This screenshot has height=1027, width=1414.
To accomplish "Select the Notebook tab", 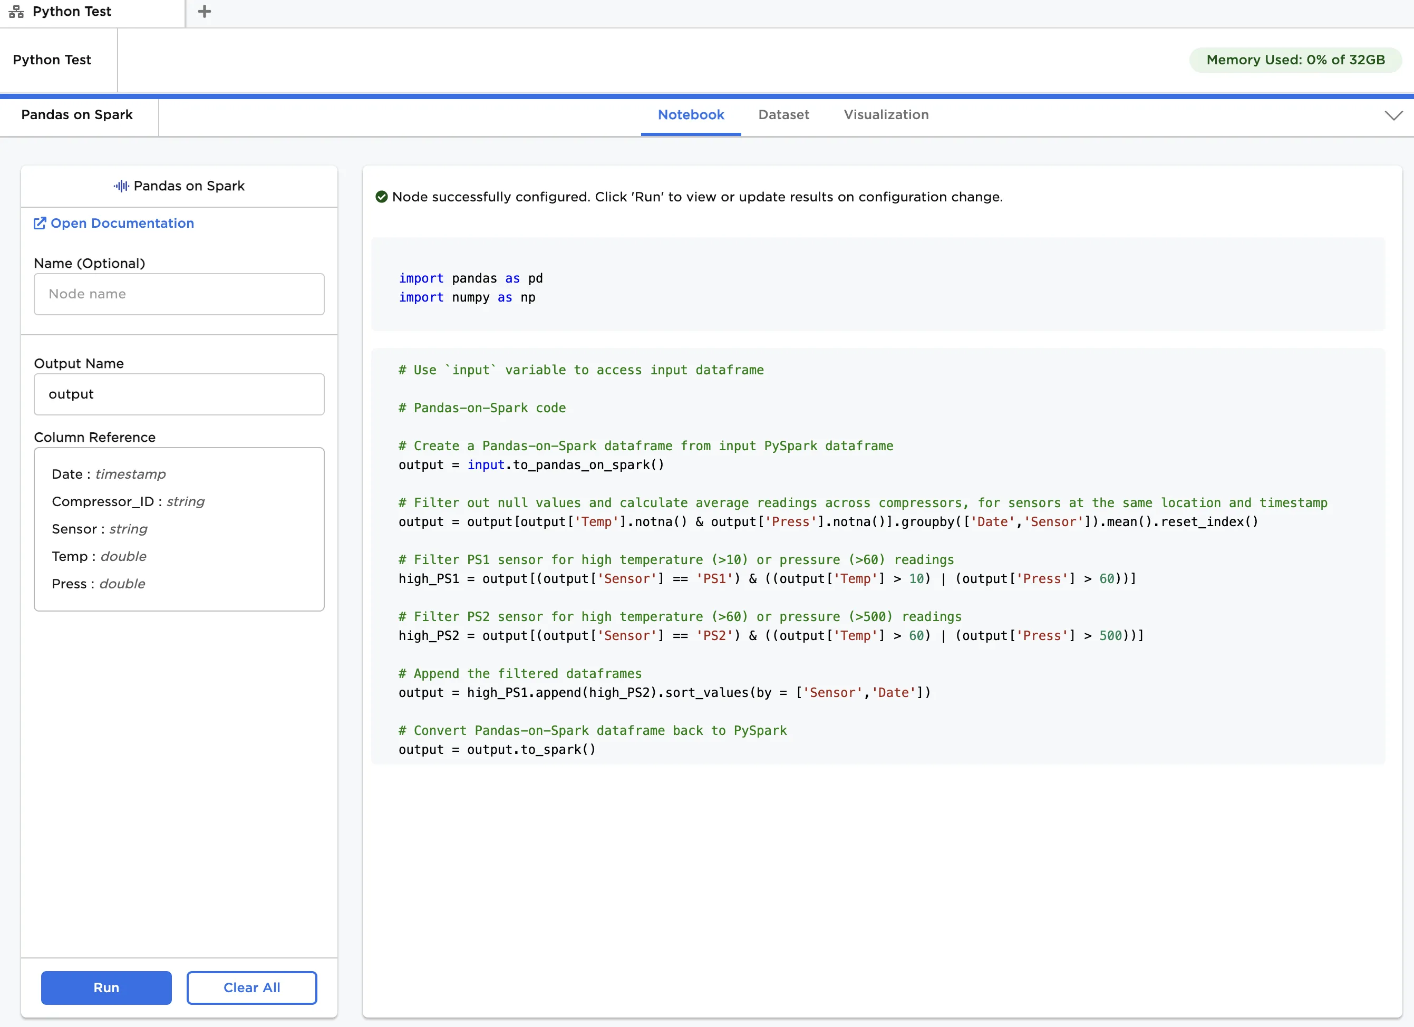I will (690, 115).
